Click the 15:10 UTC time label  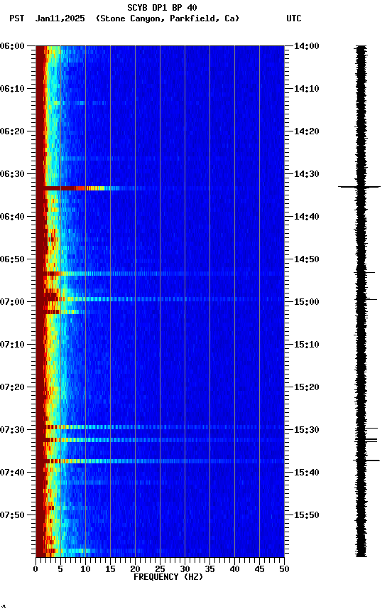(x=307, y=345)
